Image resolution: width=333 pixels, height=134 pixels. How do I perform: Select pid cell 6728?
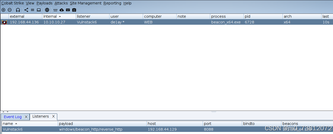(x=263, y=22)
